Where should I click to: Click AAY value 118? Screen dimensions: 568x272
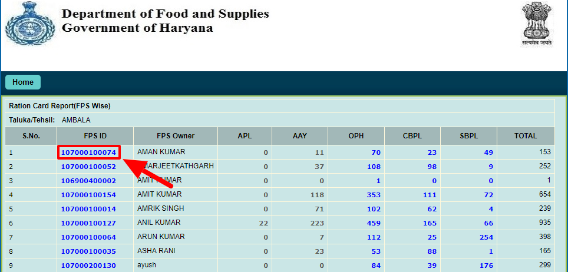(x=318, y=195)
